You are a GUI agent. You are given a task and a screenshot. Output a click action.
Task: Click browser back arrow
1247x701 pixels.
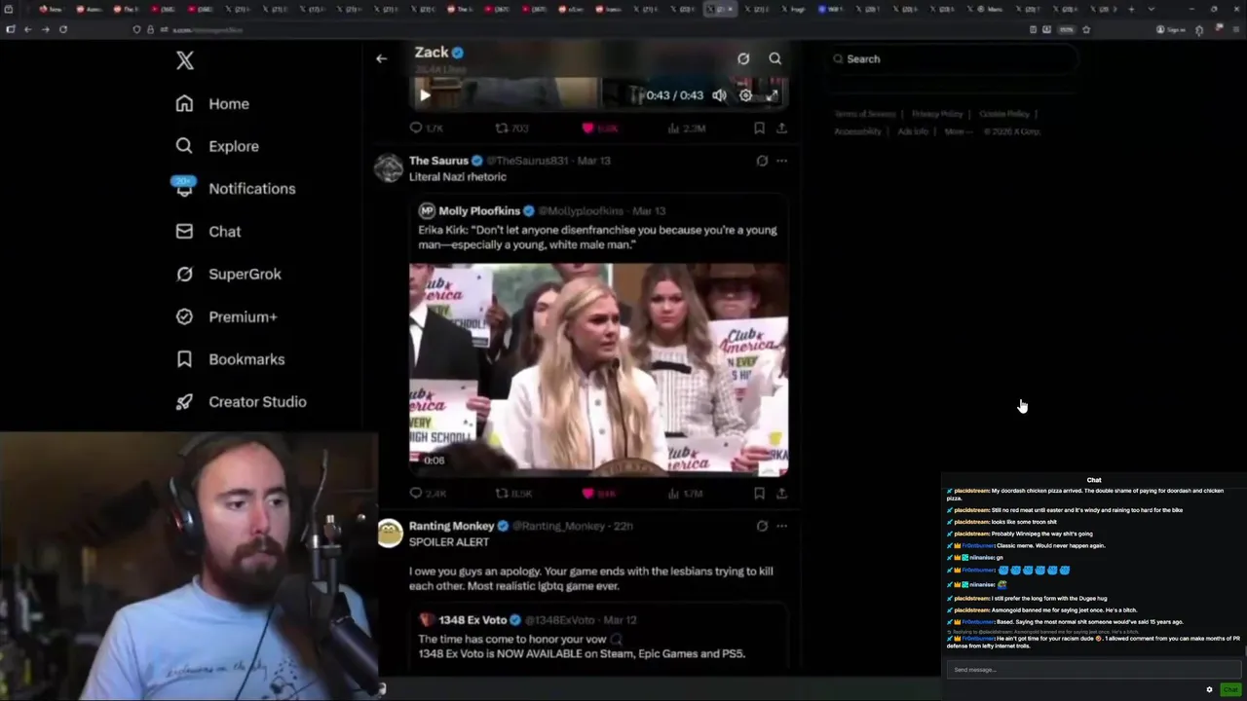pos(27,29)
